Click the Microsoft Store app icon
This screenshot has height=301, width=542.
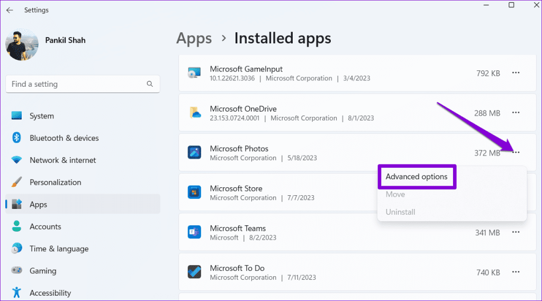(194, 192)
